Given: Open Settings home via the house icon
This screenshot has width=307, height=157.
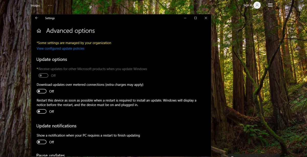Looking at the screenshot, I should (x=38, y=31).
